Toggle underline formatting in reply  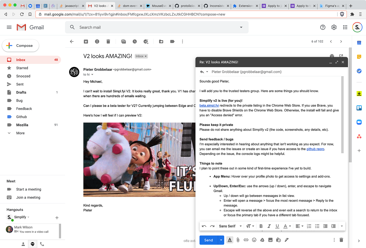coord(277,226)
